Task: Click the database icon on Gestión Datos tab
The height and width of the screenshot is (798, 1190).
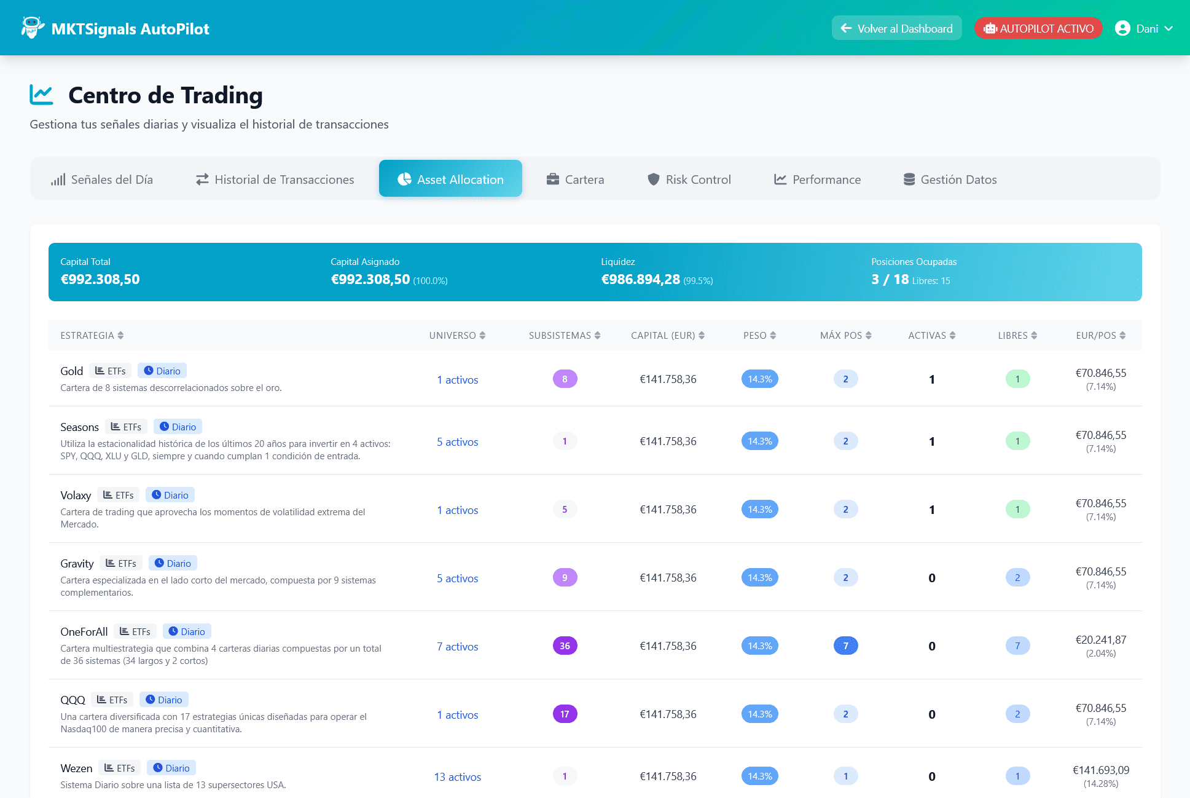Action: click(x=909, y=179)
